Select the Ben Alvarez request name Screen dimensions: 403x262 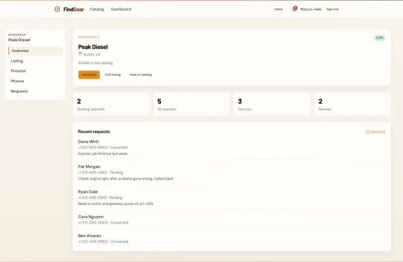(90, 235)
